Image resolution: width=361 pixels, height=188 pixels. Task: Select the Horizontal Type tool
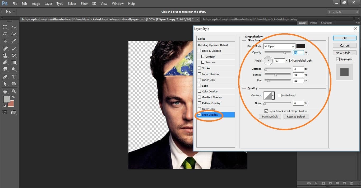[x=14, y=77]
